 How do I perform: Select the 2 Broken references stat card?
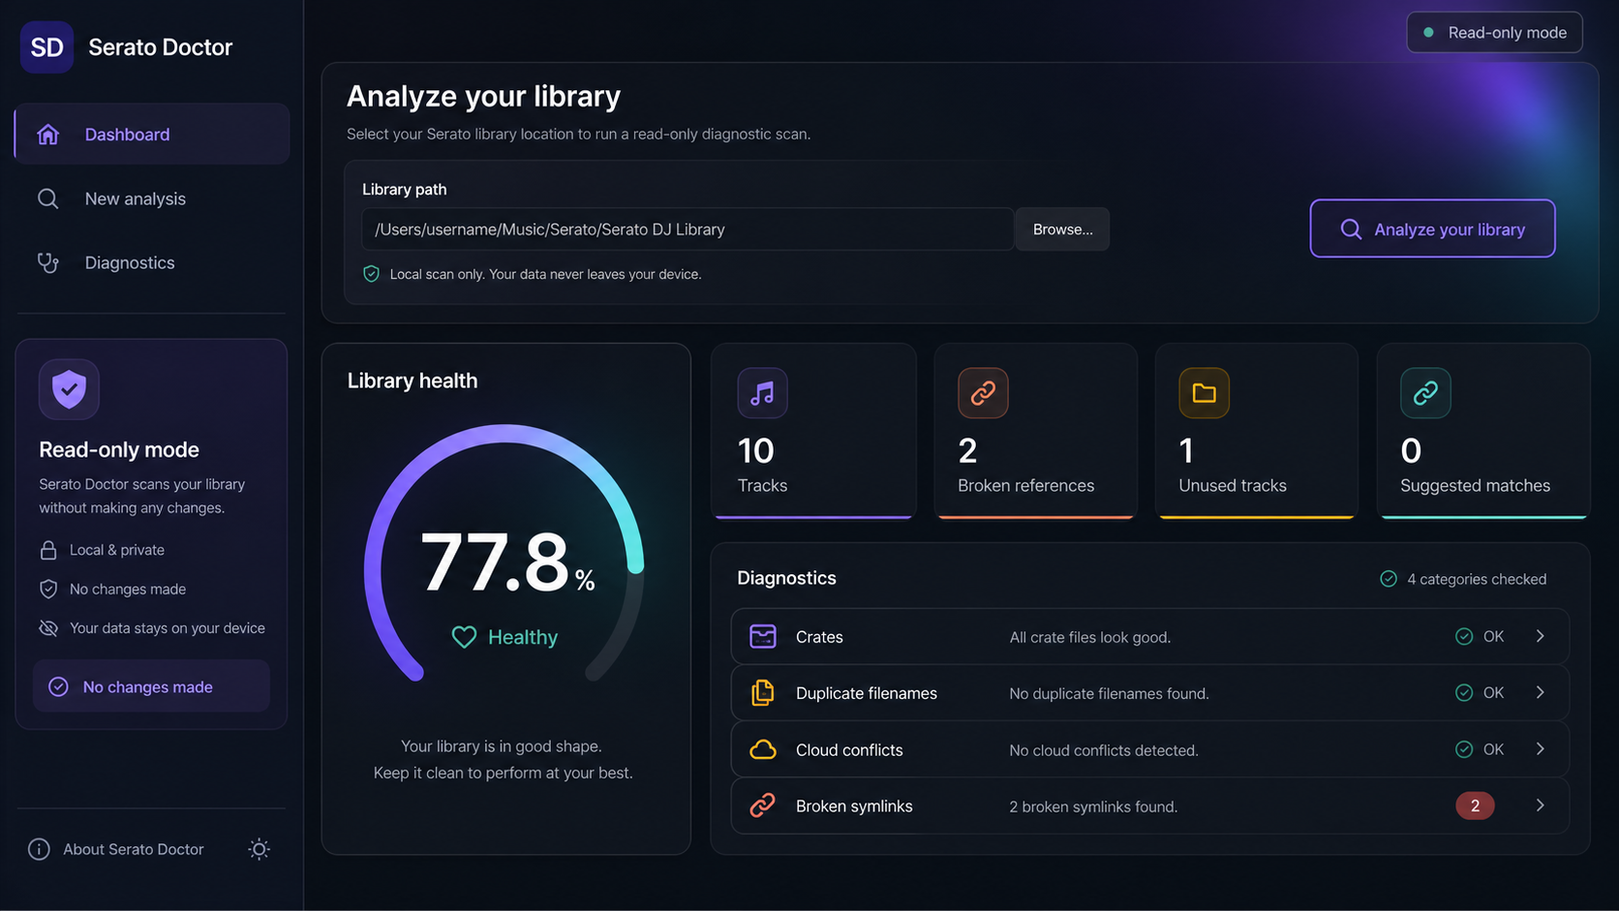(1035, 432)
